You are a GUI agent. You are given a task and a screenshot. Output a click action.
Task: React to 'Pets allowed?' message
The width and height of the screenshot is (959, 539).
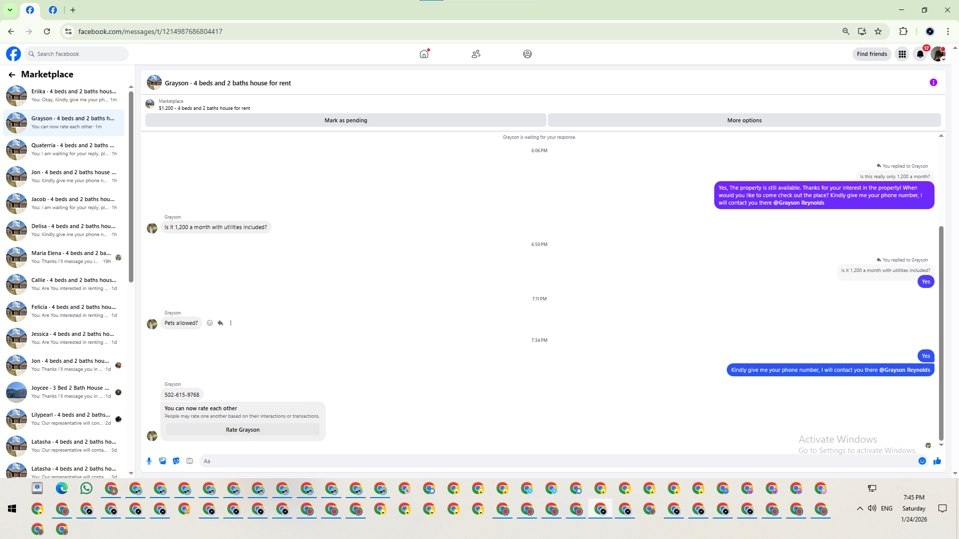click(x=210, y=323)
